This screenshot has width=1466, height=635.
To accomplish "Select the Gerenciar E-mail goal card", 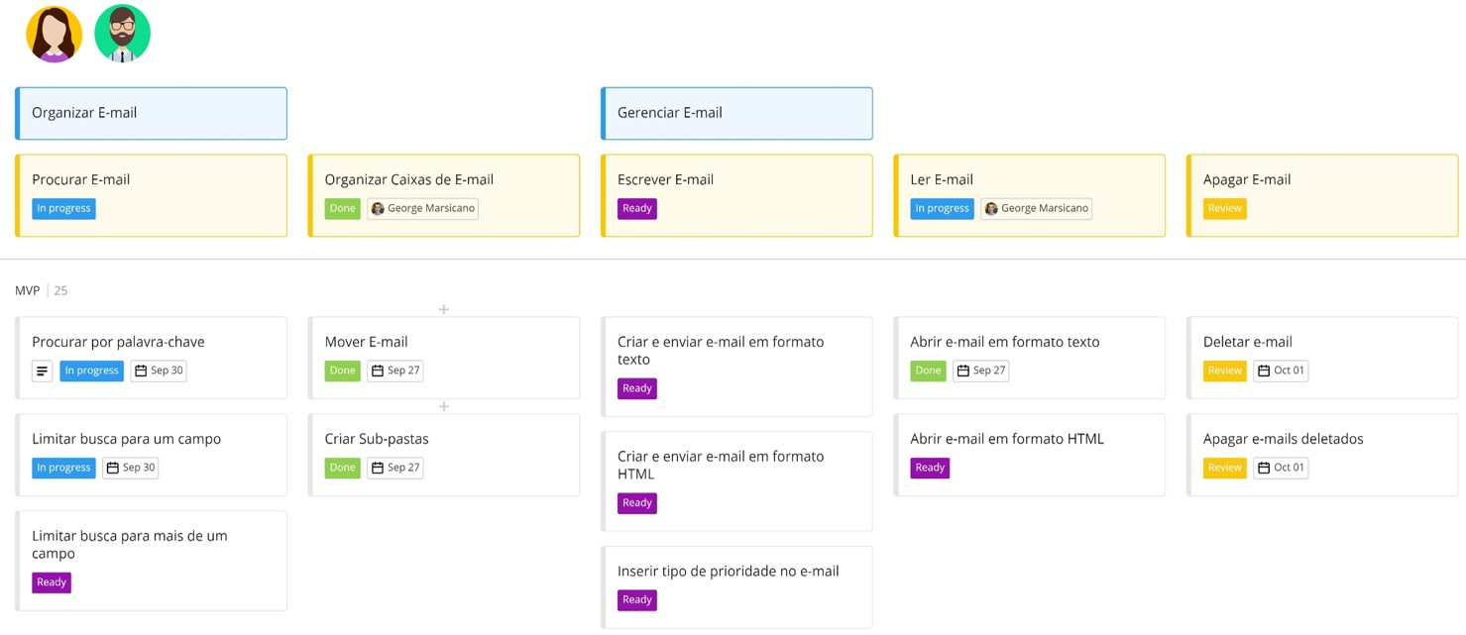I will click(736, 113).
